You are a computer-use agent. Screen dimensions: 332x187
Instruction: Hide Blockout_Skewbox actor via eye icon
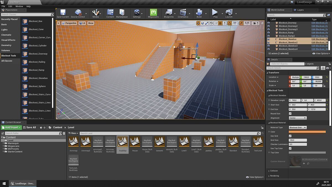point(269,39)
